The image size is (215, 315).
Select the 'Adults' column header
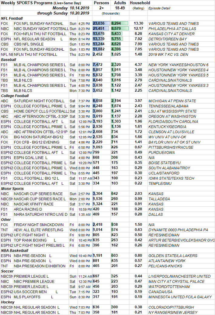pos(120,3)
